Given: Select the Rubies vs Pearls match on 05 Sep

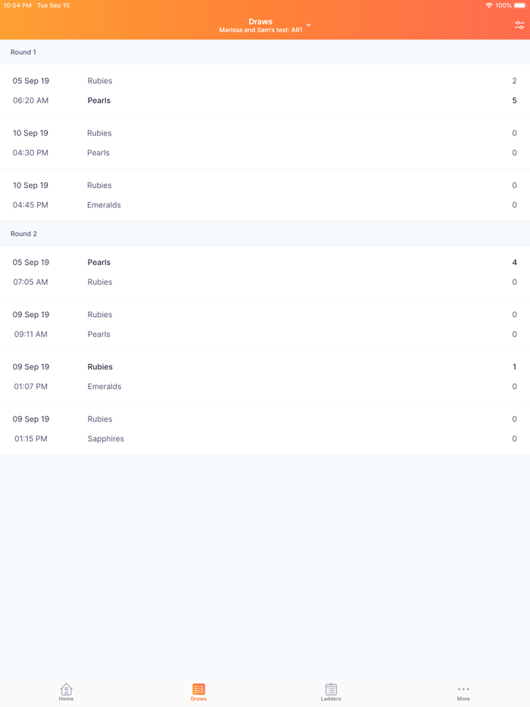Looking at the screenshot, I should click(265, 91).
